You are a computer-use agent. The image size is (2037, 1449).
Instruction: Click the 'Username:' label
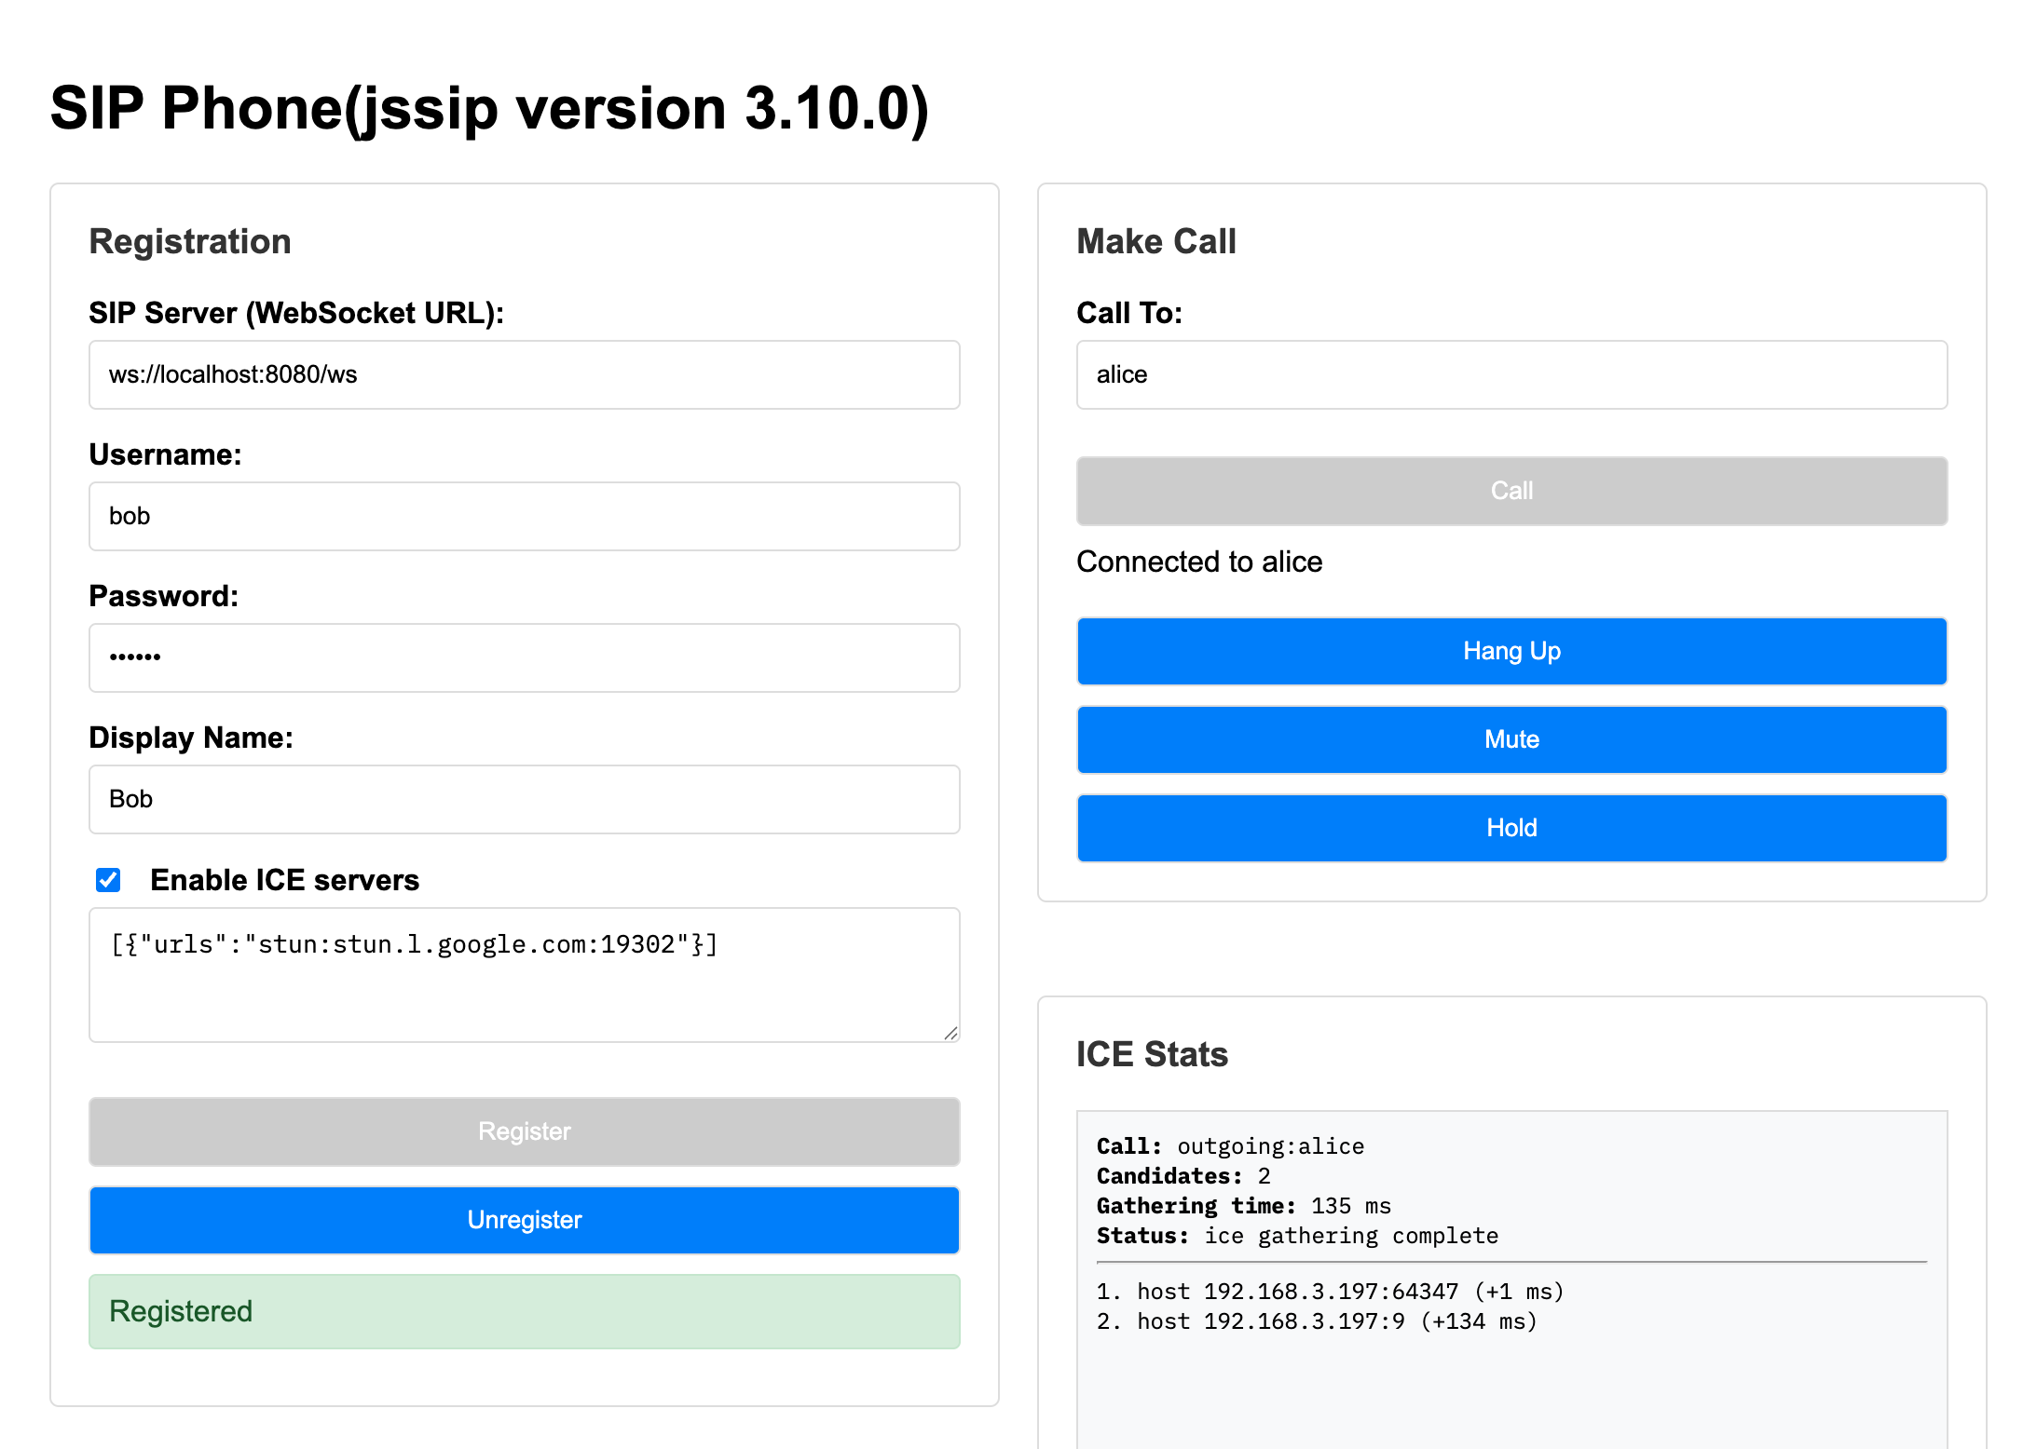tap(165, 454)
